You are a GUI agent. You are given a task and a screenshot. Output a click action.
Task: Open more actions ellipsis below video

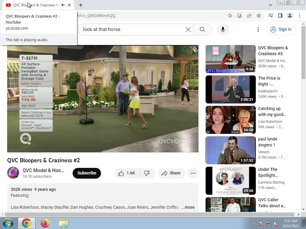coord(193,173)
